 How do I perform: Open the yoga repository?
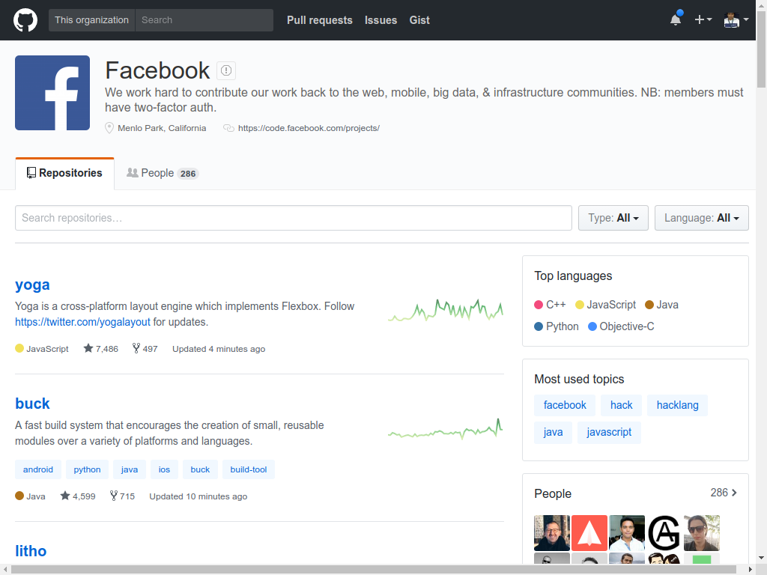tap(32, 285)
